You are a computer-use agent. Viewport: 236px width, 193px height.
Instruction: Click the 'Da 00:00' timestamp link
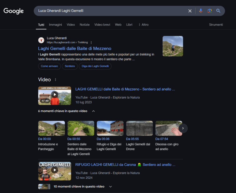tap(45, 139)
